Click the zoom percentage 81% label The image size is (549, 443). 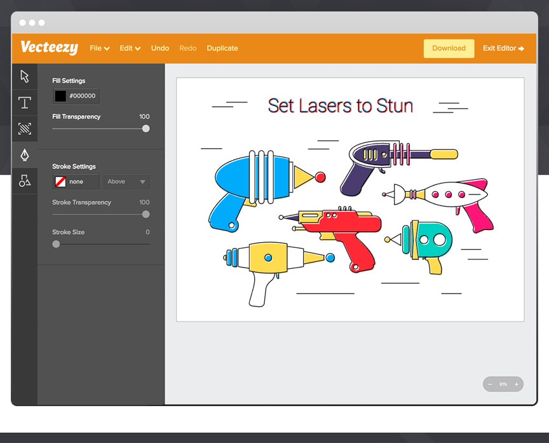[x=503, y=384]
